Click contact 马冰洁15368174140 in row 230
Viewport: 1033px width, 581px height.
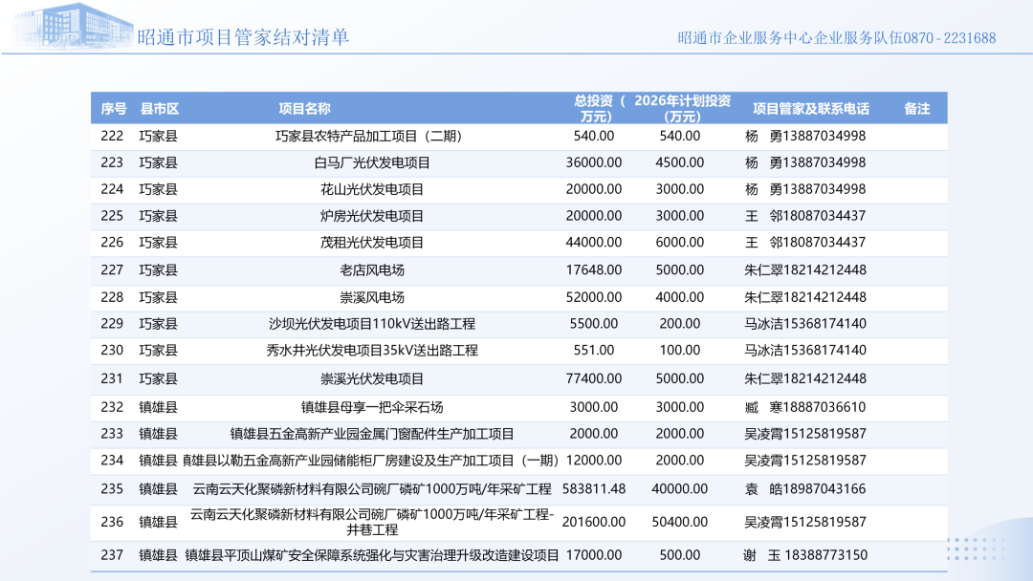coord(805,351)
